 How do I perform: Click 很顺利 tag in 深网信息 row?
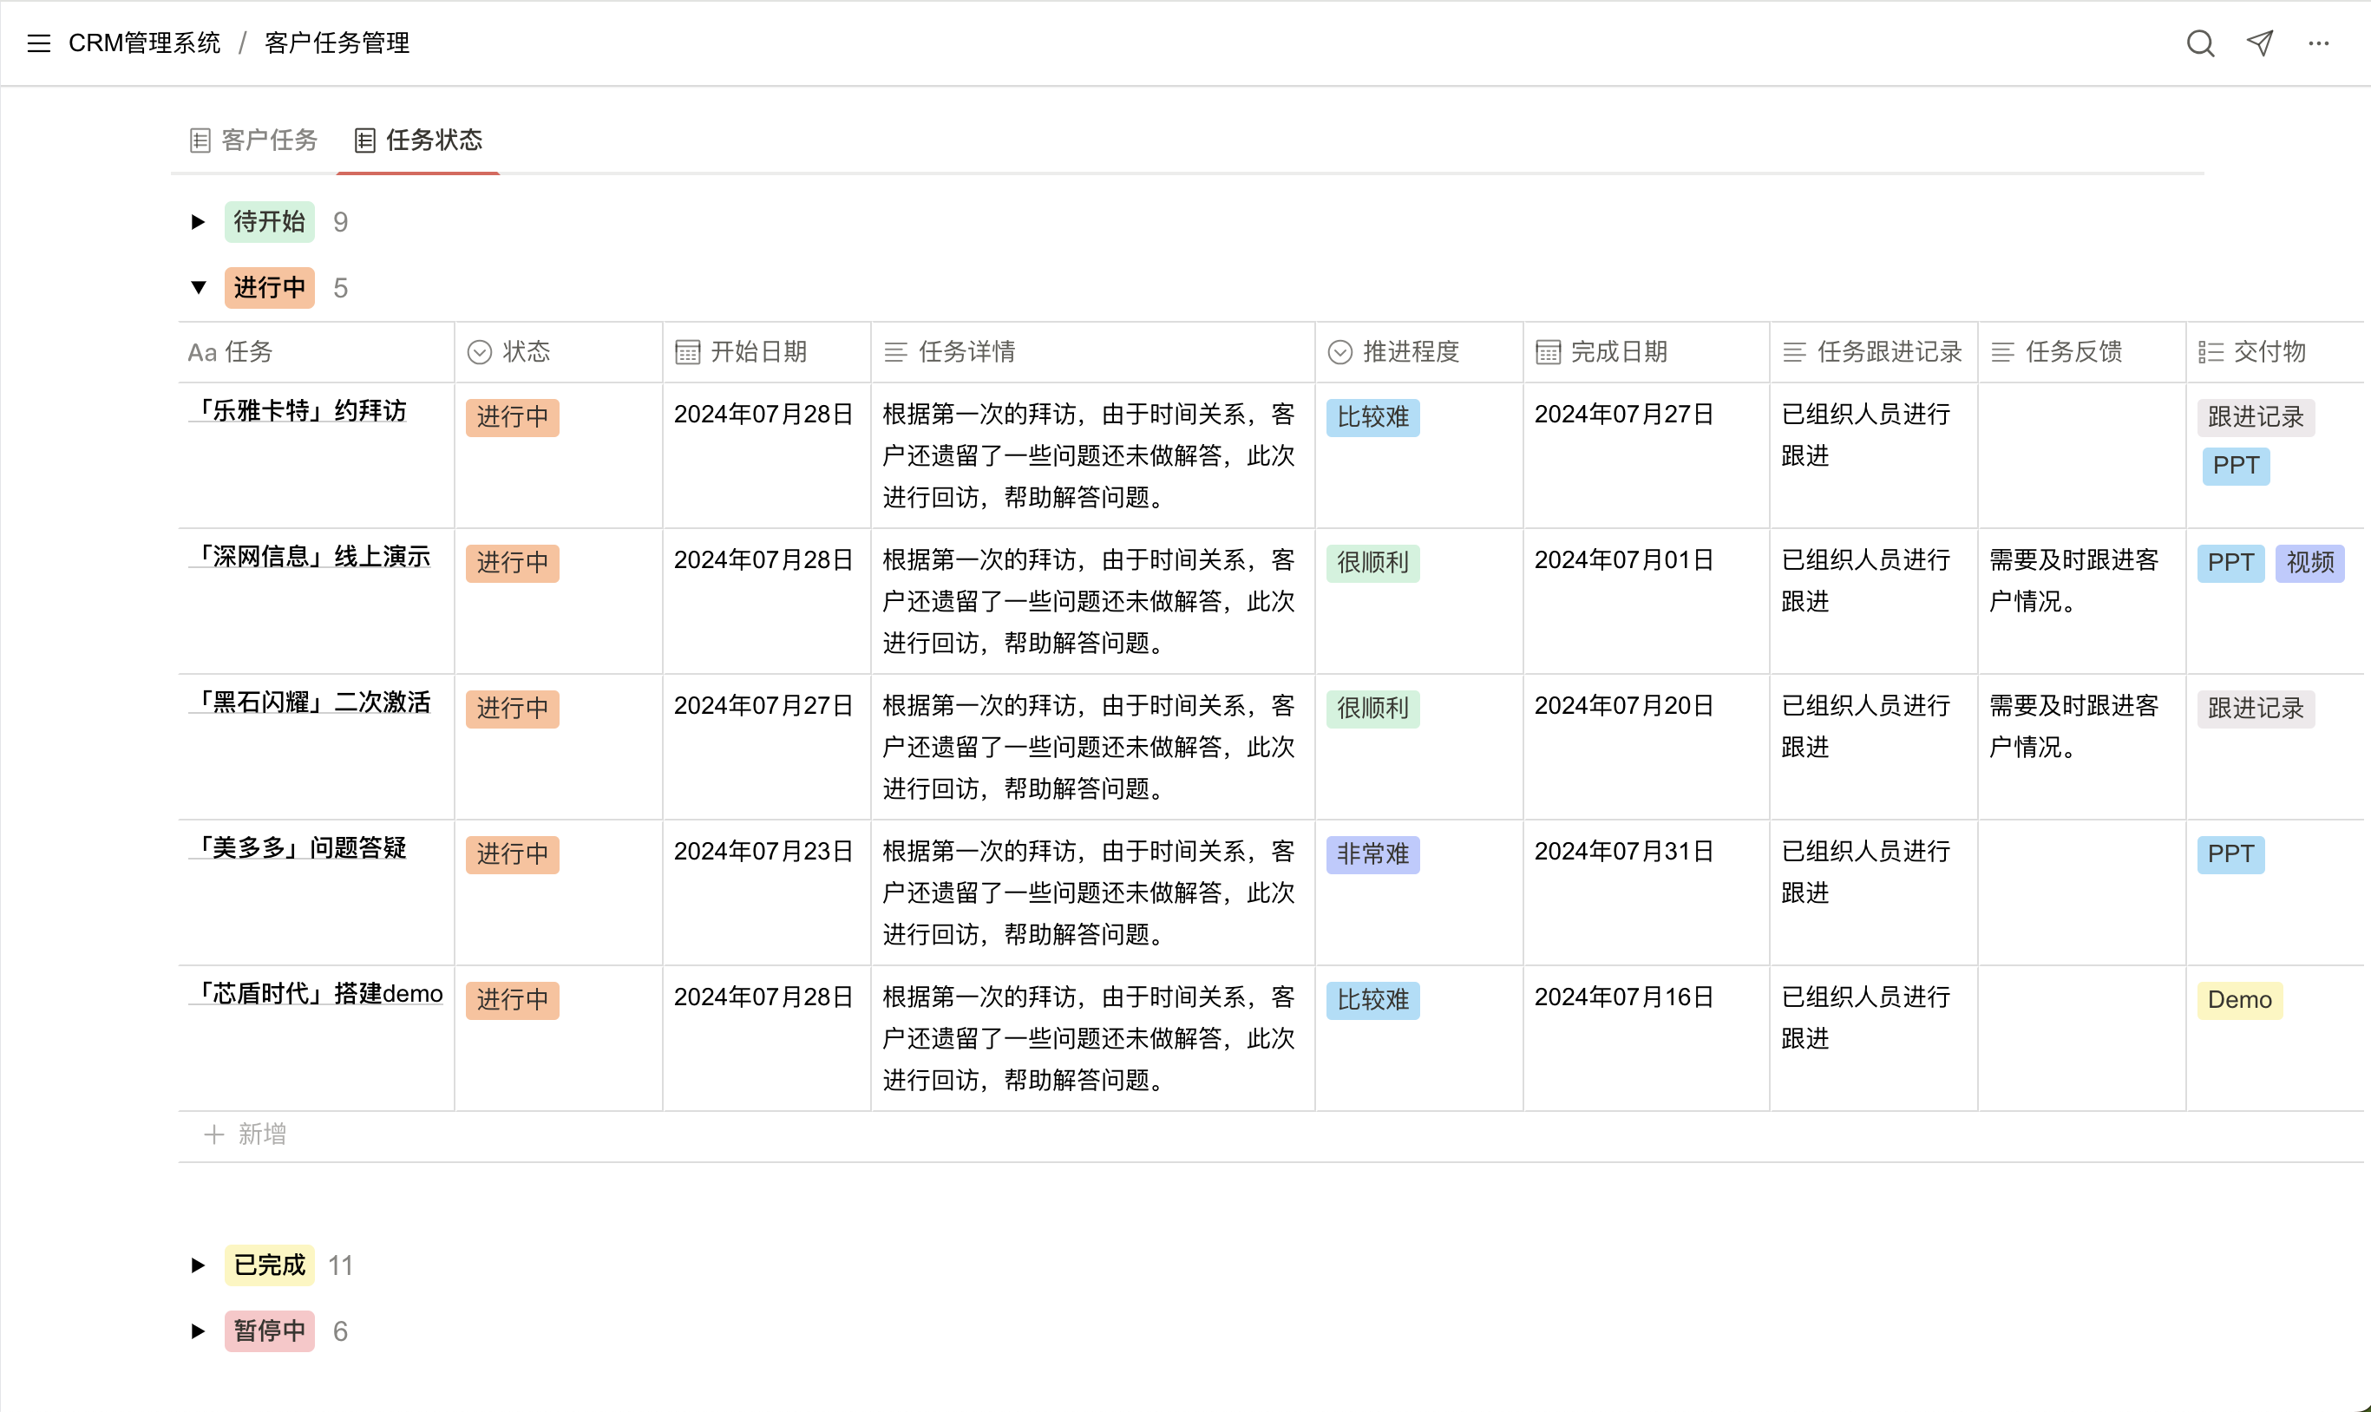(x=1373, y=562)
